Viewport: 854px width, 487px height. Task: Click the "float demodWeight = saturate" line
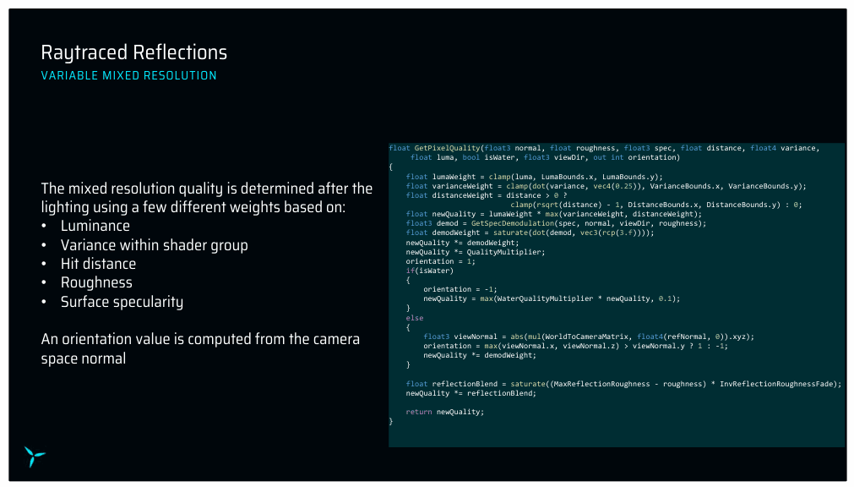pos(530,233)
